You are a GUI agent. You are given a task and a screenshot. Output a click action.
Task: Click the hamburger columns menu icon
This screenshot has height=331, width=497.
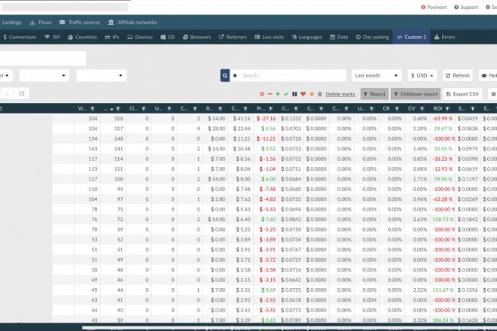[493, 94]
